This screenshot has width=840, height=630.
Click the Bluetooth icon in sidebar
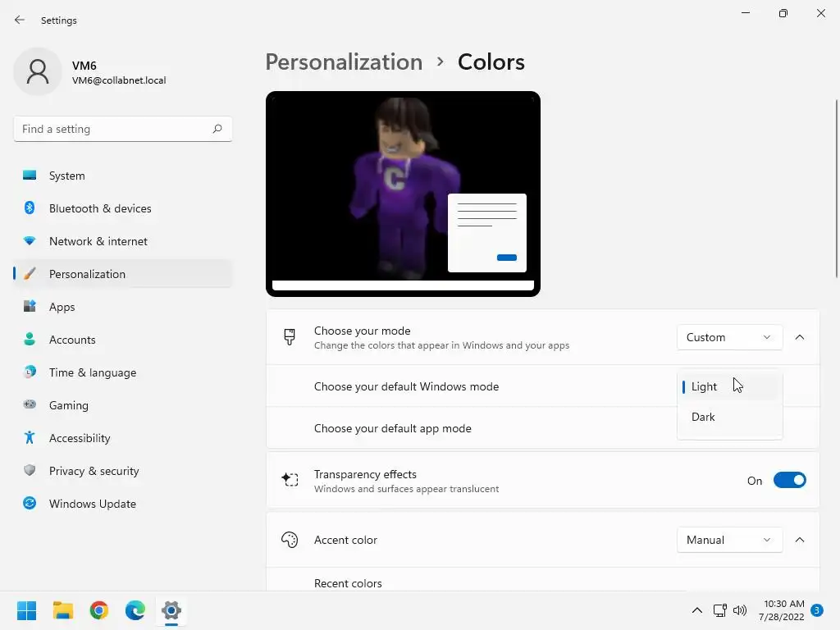tap(30, 208)
